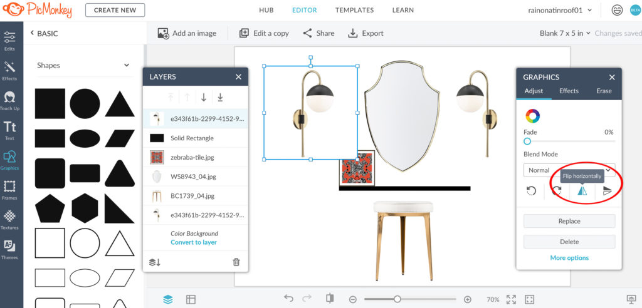Click the Convert to layer link
This screenshot has height=308, width=642.
point(194,242)
